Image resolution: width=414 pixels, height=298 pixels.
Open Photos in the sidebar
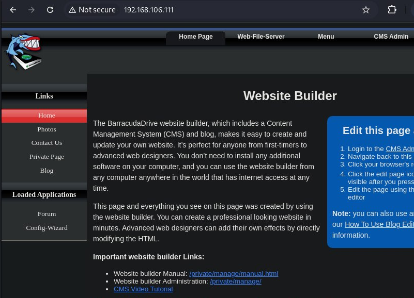[x=47, y=129]
